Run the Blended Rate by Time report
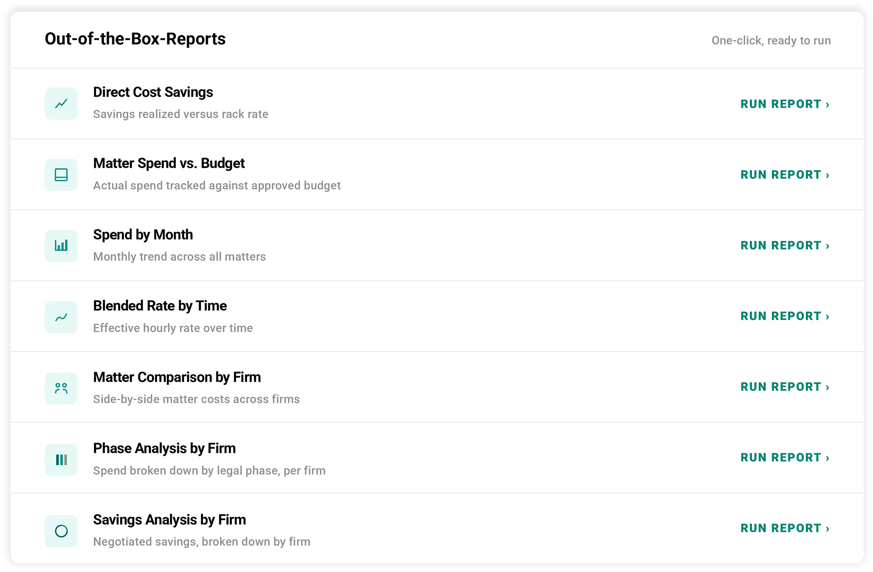The image size is (873, 572). pyautogui.click(x=785, y=316)
